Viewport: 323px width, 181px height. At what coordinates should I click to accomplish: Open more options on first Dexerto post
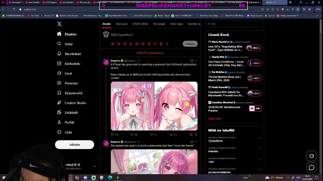(x=196, y=61)
